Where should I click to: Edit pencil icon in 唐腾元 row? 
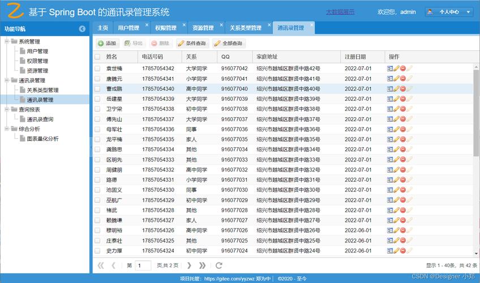[396, 79]
